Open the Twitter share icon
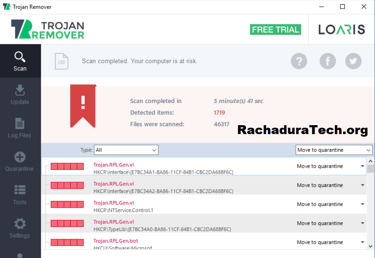The width and height of the screenshot is (375, 258). point(353,61)
